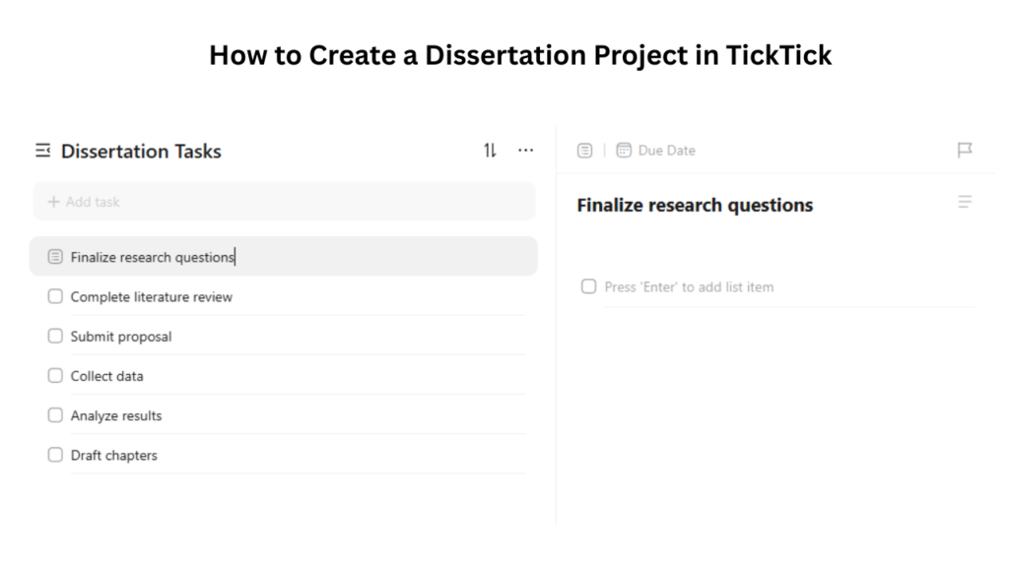
Task: Click the plus icon in the Add task field
Action: pyautogui.click(x=54, y=201)
